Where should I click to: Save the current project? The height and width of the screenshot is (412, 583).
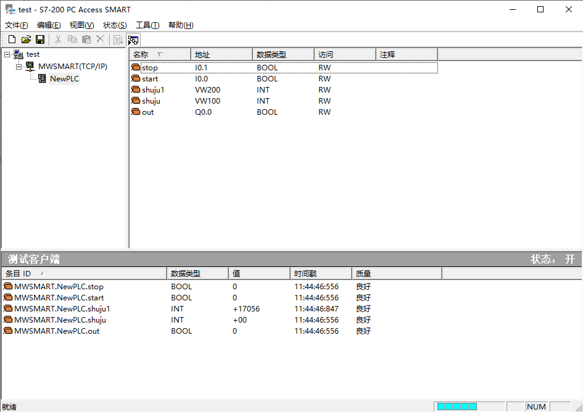39,39
